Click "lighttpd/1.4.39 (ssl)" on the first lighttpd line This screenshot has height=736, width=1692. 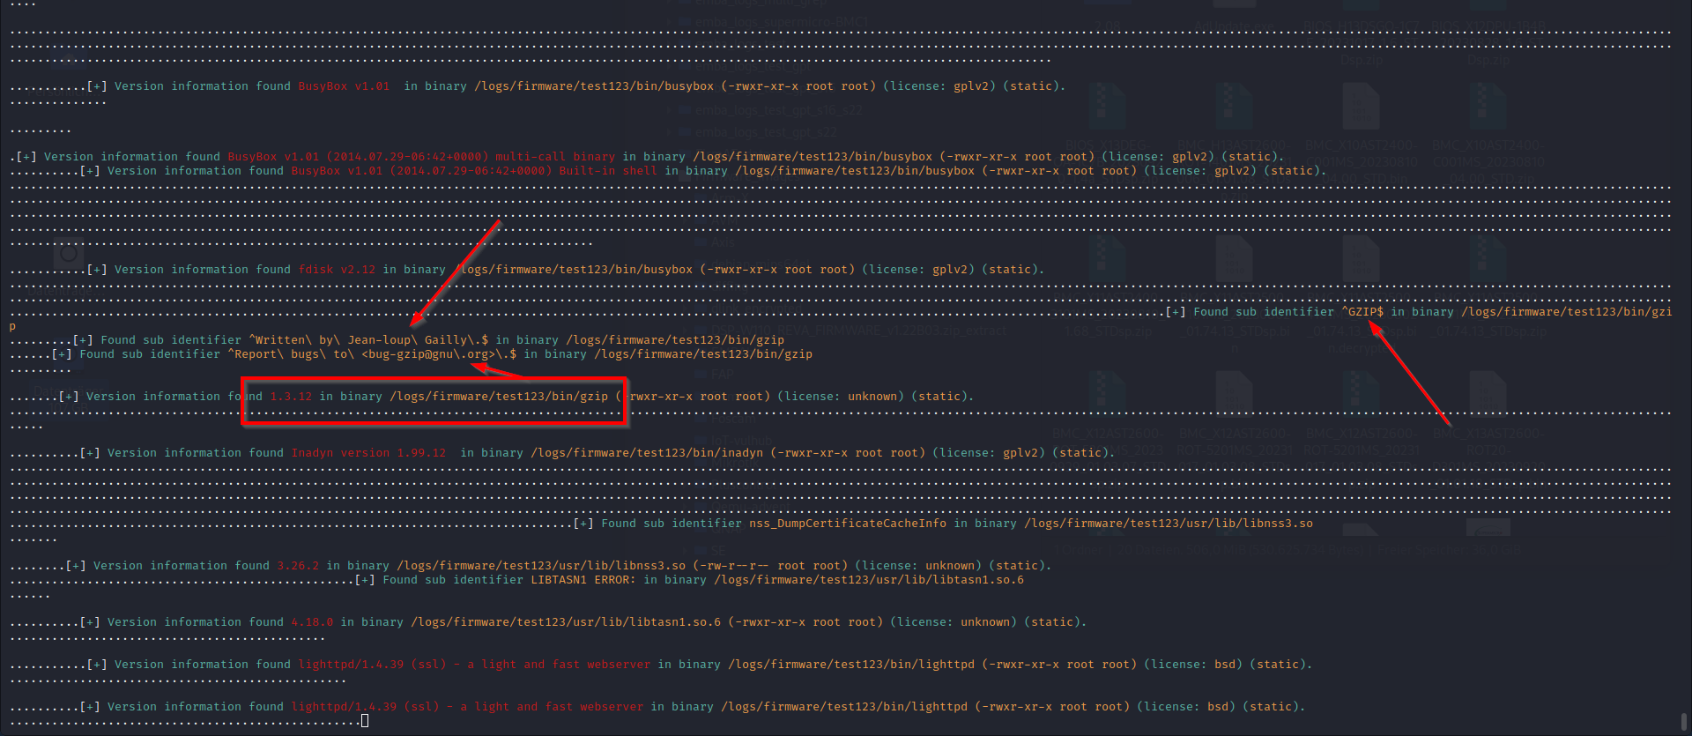(x=372, y=665)
